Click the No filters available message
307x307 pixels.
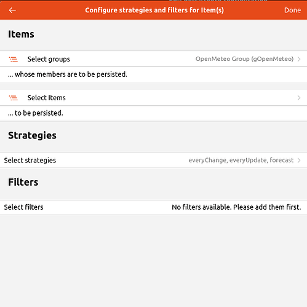tap(236, 207)
